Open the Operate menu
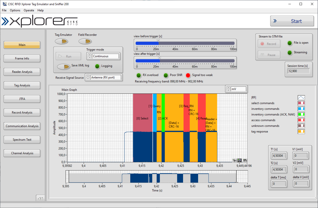This screenshot has width=318, height=208. click(29, 10)
